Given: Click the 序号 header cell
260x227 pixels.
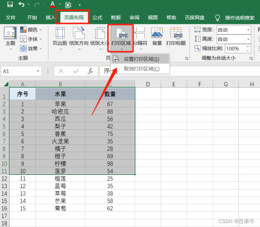Looking at the screenshot, I should [23, 94].
